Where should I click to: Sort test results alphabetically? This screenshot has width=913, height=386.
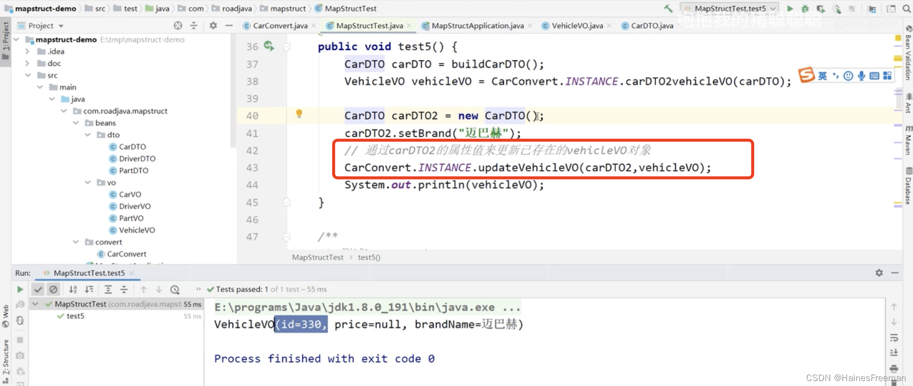tap(73, 289)
